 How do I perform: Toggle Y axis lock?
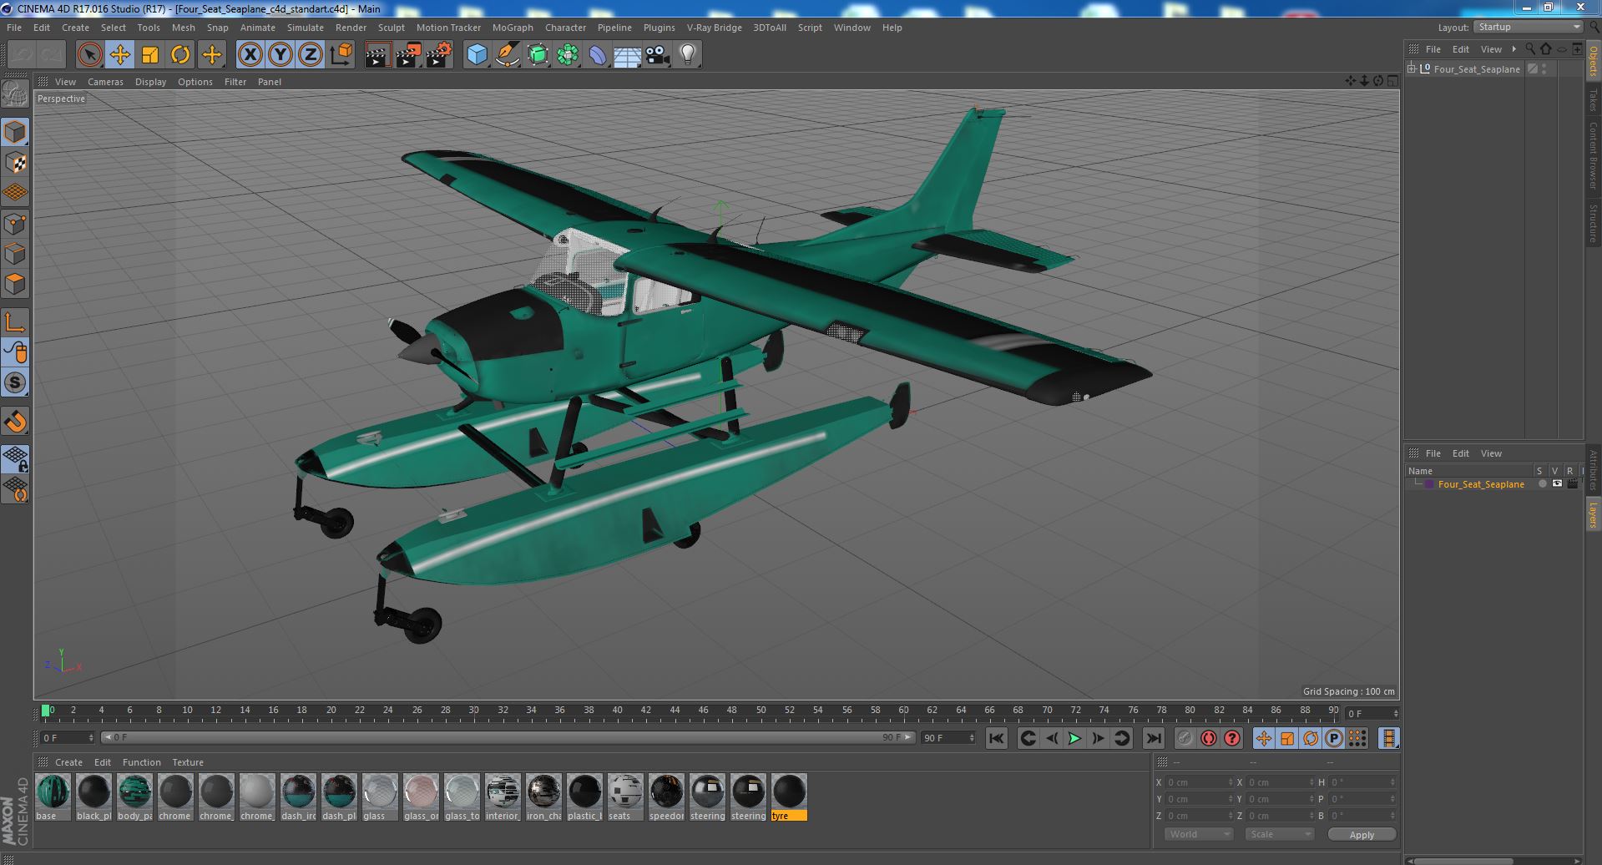coord(280,55)
